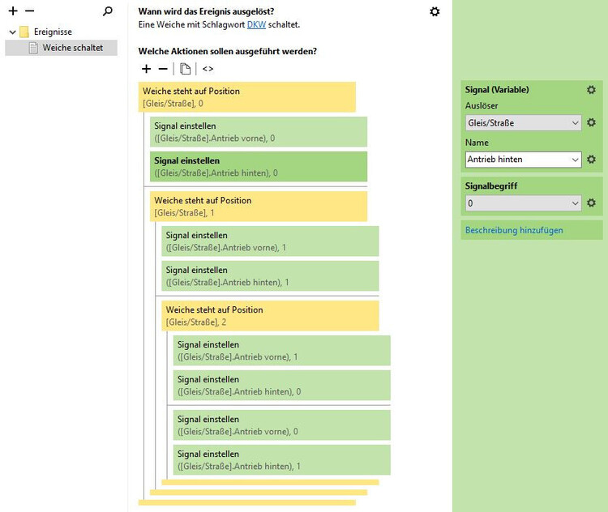Switch to code view icon
This screenshot has width=608, height=512.
tap(208, 69)
